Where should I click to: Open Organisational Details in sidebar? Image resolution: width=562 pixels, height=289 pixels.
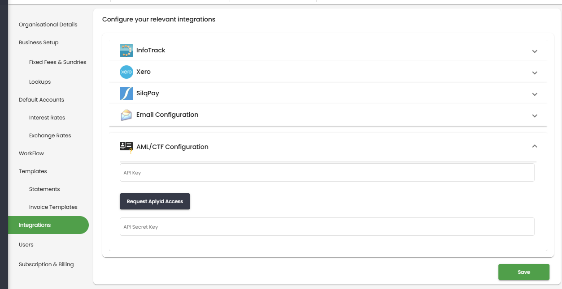(48, 25)
